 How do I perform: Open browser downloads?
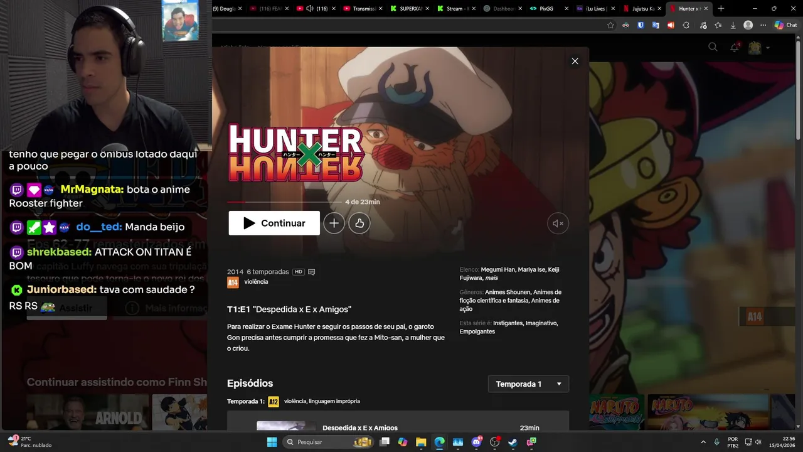(x=733, y=25)
